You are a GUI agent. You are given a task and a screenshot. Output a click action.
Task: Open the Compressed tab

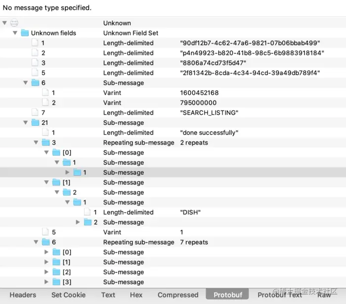(x=178, y=295)
